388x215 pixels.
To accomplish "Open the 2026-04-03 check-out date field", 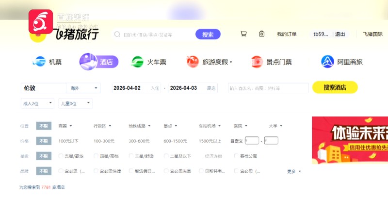I will click(193, 88).
